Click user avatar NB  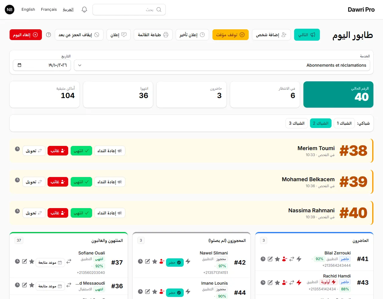coord(10,10)
